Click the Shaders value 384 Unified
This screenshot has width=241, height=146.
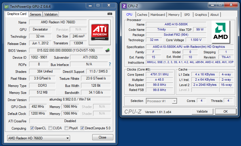coord(45,71)
